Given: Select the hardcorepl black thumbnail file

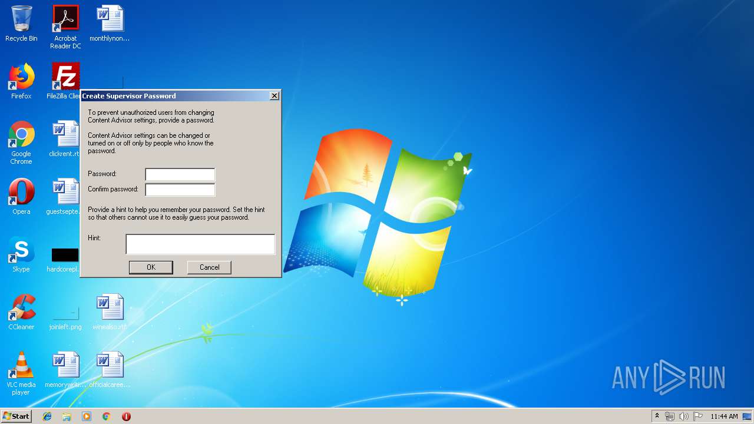Looking at the screenshot, I should tap(63, 259).
